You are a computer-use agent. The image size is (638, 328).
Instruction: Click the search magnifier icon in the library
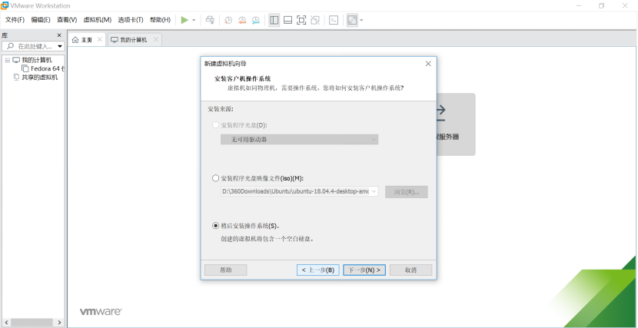11,46
